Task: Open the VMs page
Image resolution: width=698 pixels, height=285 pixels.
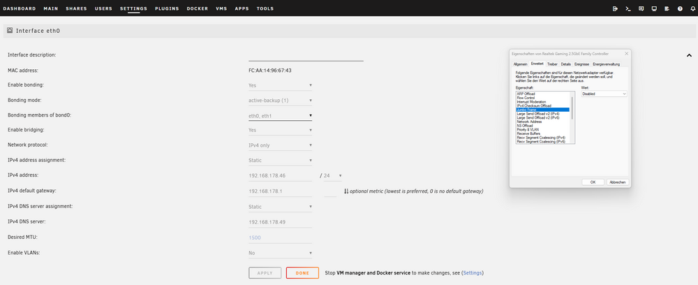Action: 221,8
